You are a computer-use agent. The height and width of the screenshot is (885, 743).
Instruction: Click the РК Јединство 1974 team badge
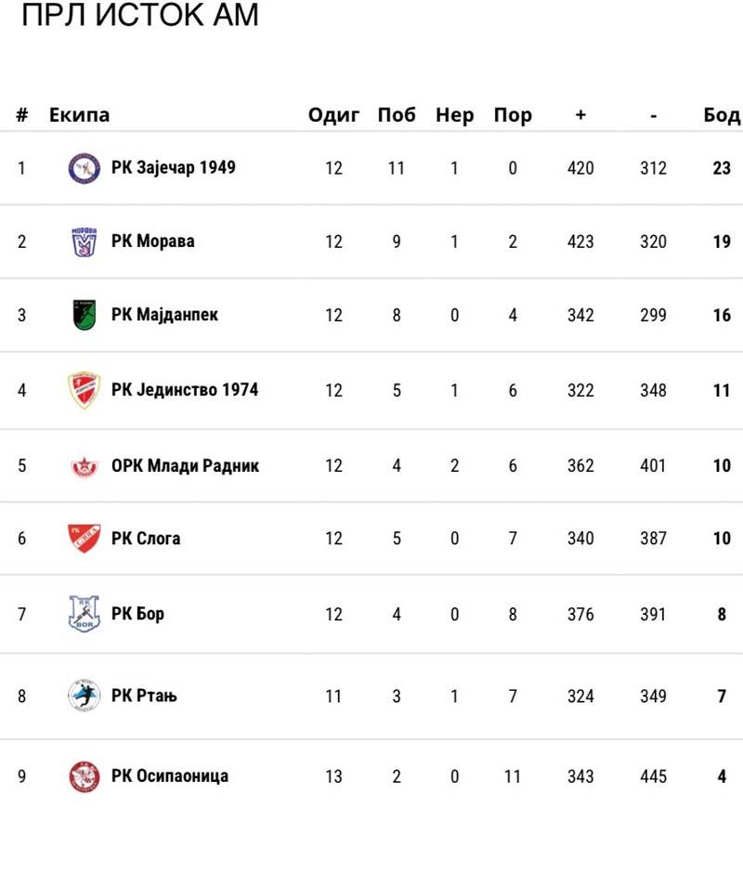pos(84,390)
